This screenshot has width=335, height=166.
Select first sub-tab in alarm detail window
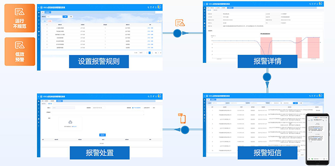coord(209,10)
